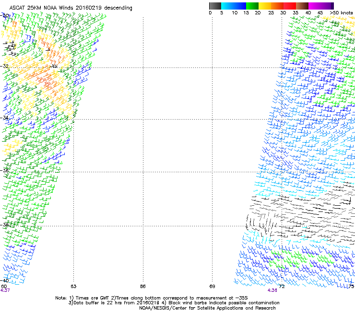
Task: Click the '63' longitude label
Action: 73,287
